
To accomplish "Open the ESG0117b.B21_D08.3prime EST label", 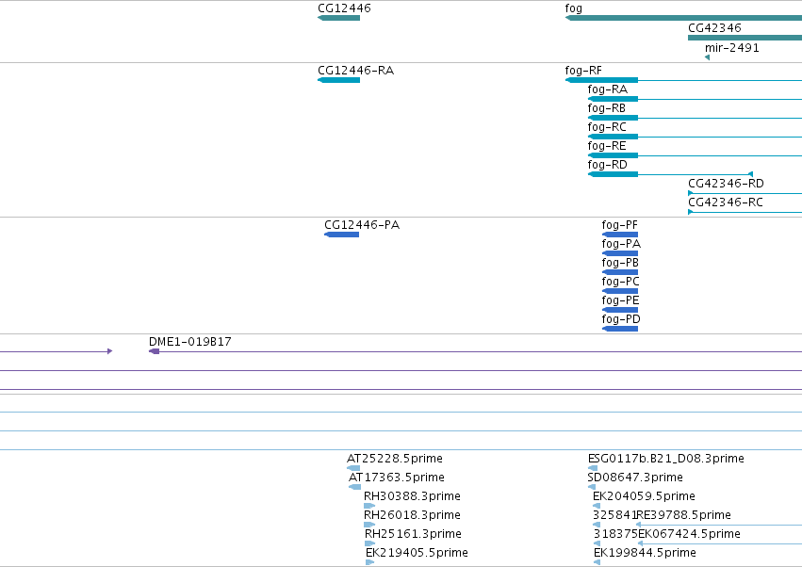I will [x=665, y=459].
